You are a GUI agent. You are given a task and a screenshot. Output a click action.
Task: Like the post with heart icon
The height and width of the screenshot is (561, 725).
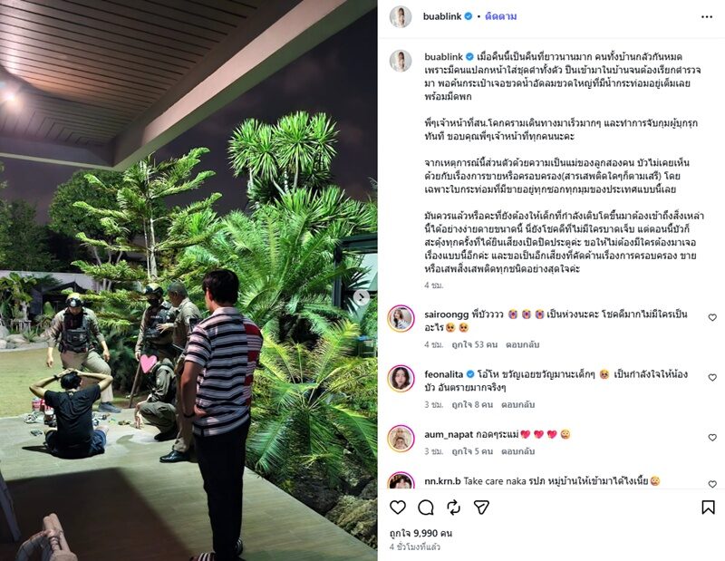click(398, 508)
